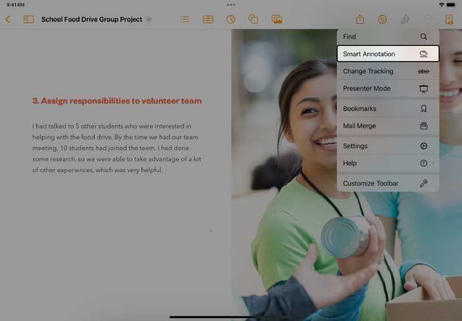
Task: Tap the back chevron to exit document
Action: tap(8, 19)
